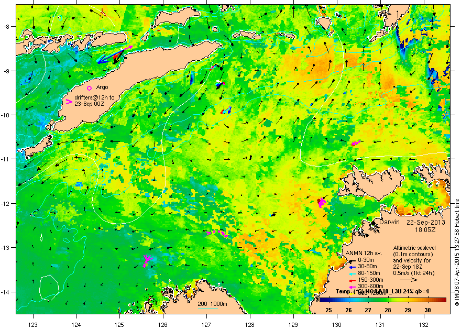Screen dimensions: 461x330
Task: Click the magenta Argo circle marker
Action: pos(90,88)
